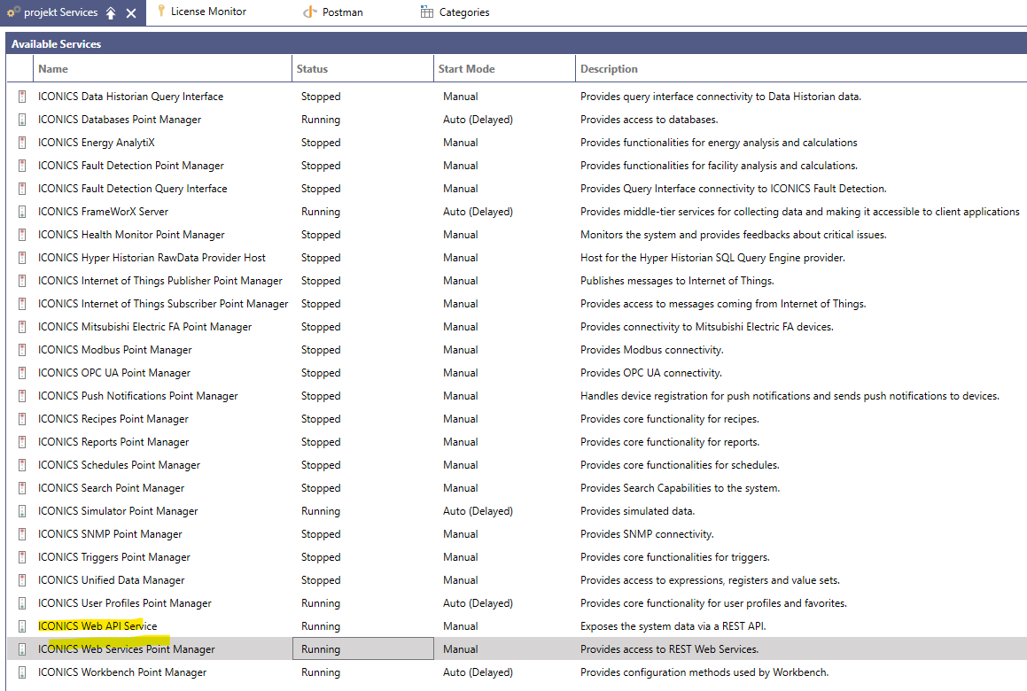Sort services by the Name column header
The height and width of the screenshot is (691, 1027).
click(53, 68)
